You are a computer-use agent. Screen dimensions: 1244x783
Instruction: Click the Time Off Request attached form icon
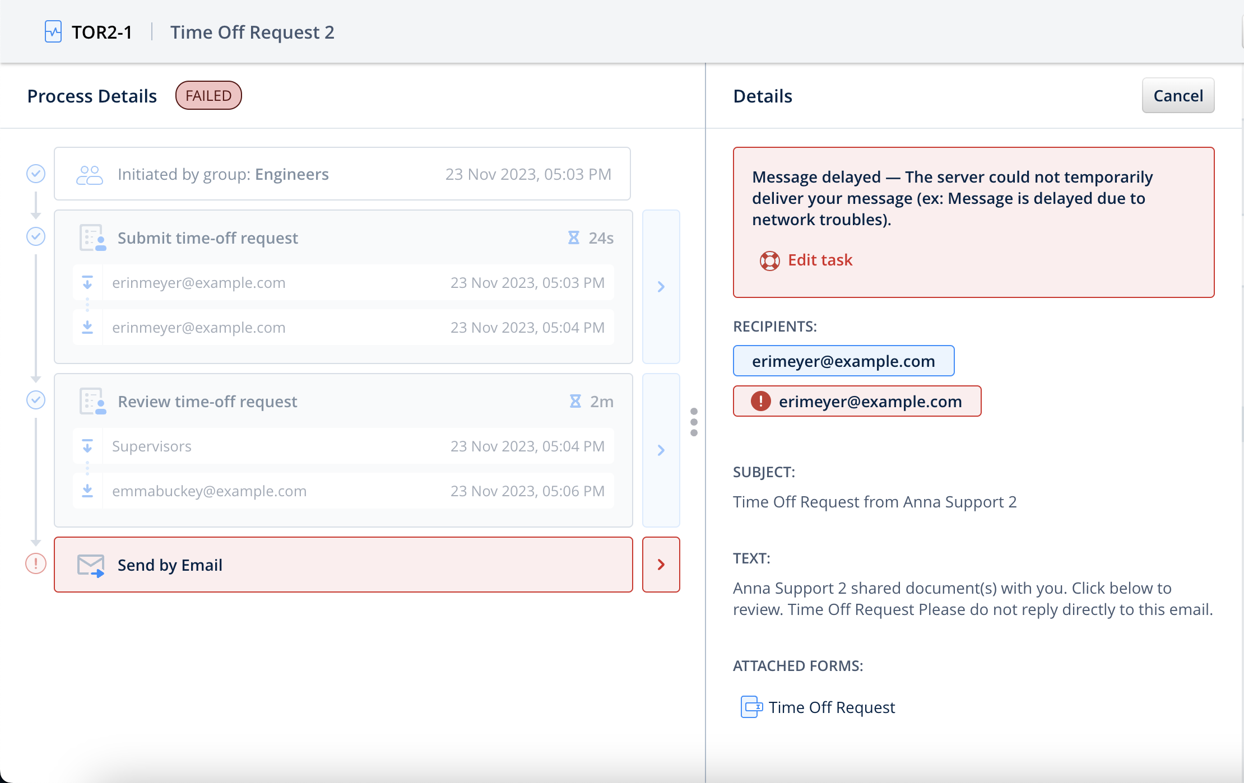(751, 707)
